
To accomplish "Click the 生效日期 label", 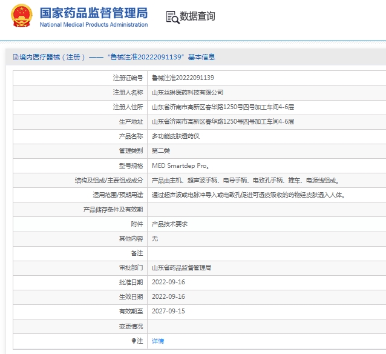I will coord(131,297).
